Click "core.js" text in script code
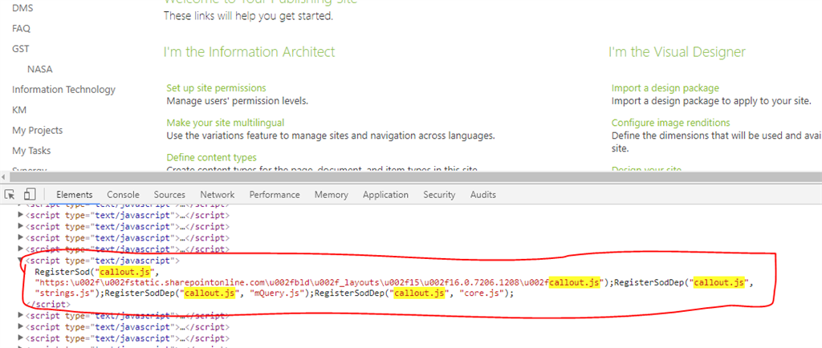The width and height of the screenshot is (822, 348). [x=482, y=293]
